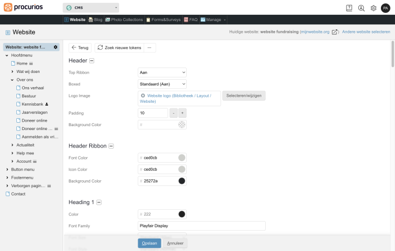
Task: Open Header Ribbon Icon Color swatch
Action: (182, 169)
